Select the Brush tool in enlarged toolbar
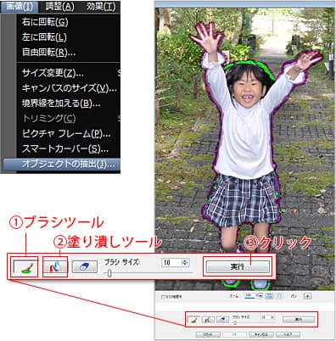The width and height of the screenshot is (336, 341). pyautogui.click(x=25, y=267)
